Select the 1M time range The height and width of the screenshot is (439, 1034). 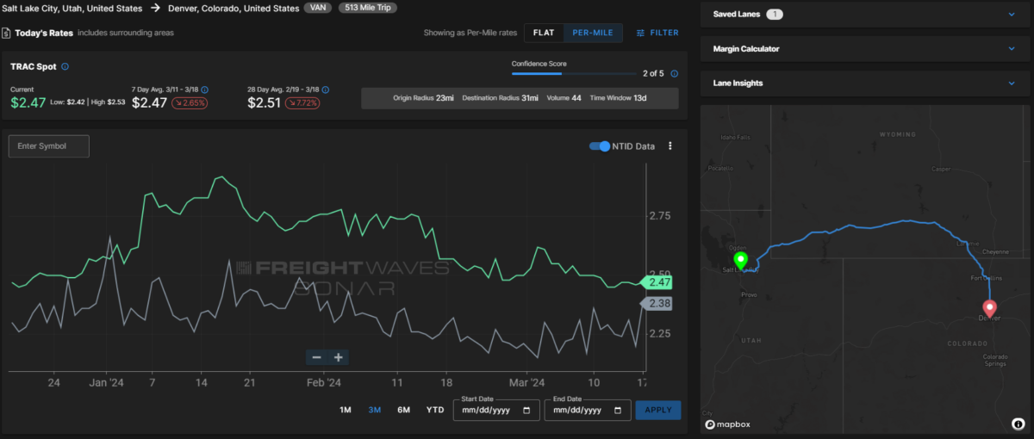click(346, 410)
